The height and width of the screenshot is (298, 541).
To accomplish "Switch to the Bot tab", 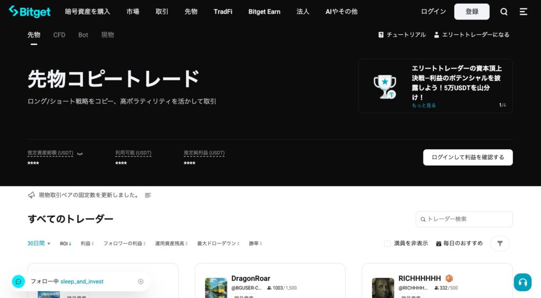I will pyautogui.click(x=83, y=35).
